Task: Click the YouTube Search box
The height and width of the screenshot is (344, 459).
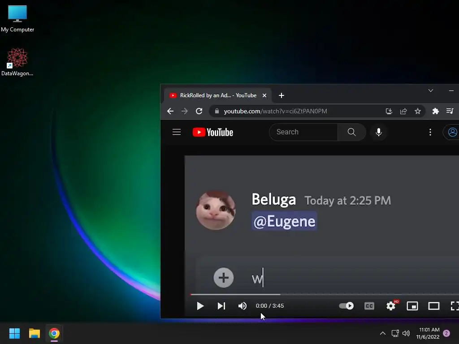Action: (303, 132)
